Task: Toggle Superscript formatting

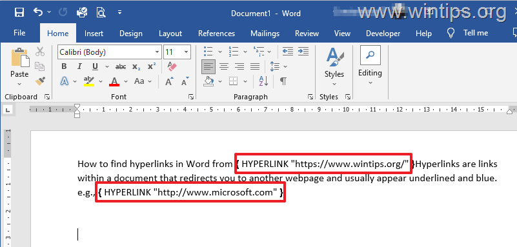Action: [152, 66]
